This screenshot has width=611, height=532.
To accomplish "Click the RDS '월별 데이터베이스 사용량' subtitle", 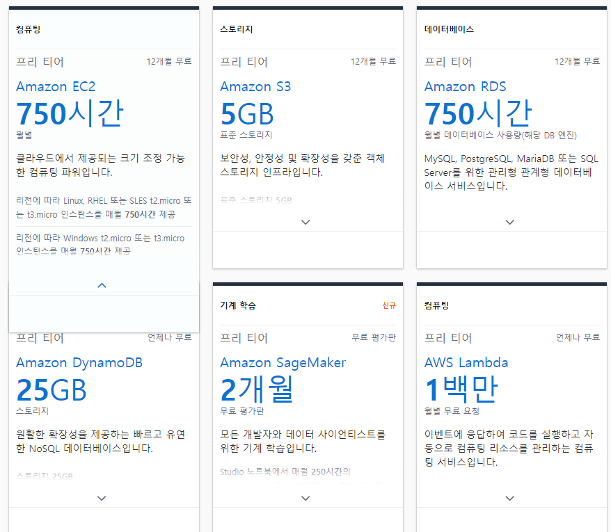I will click(x=500, y=135).
